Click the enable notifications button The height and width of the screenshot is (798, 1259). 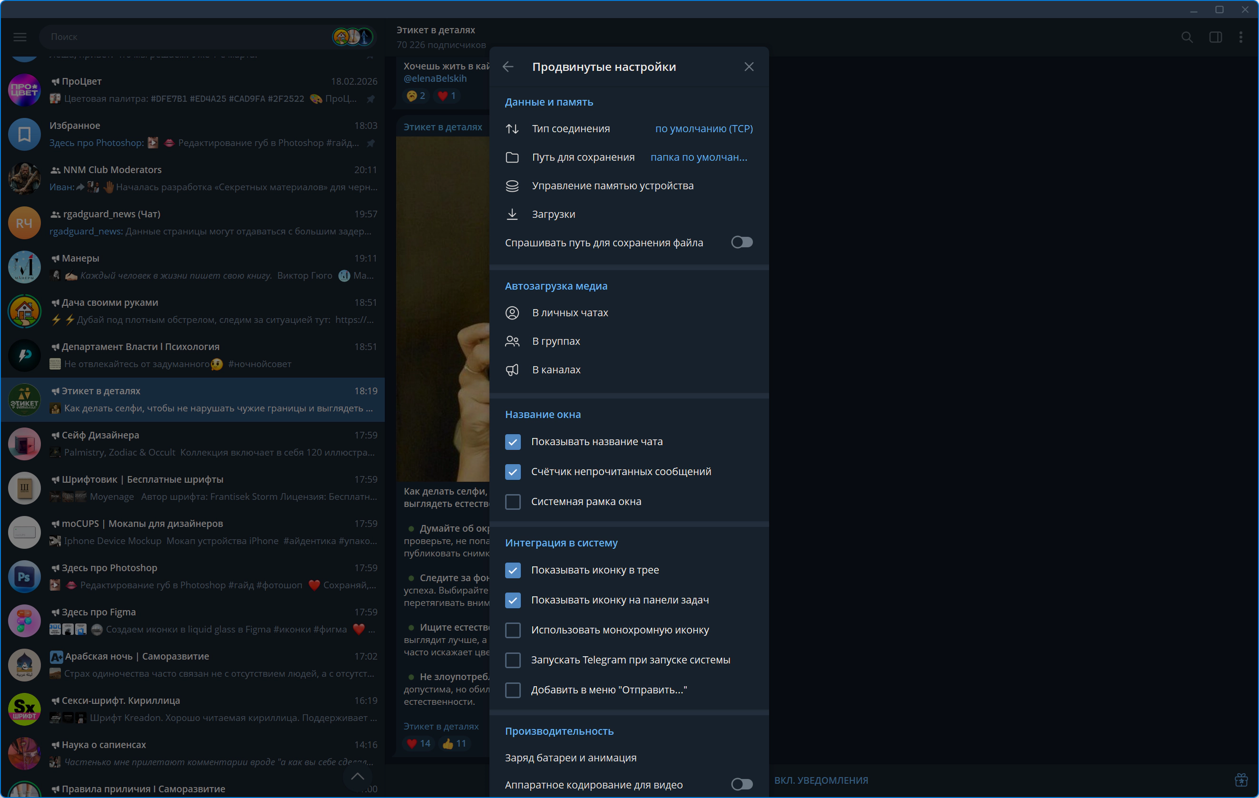(x=821, y=780)
